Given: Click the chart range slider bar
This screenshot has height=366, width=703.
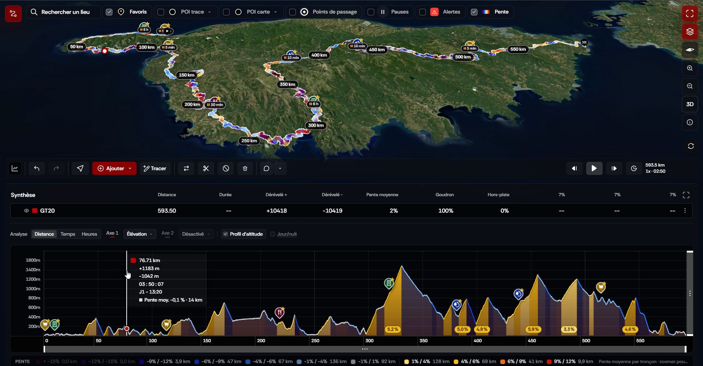Looking at the screenshot, I should [365, 349].
